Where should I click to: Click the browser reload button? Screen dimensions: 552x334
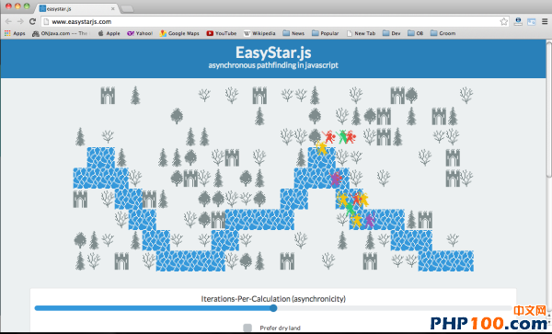(32, 21)
